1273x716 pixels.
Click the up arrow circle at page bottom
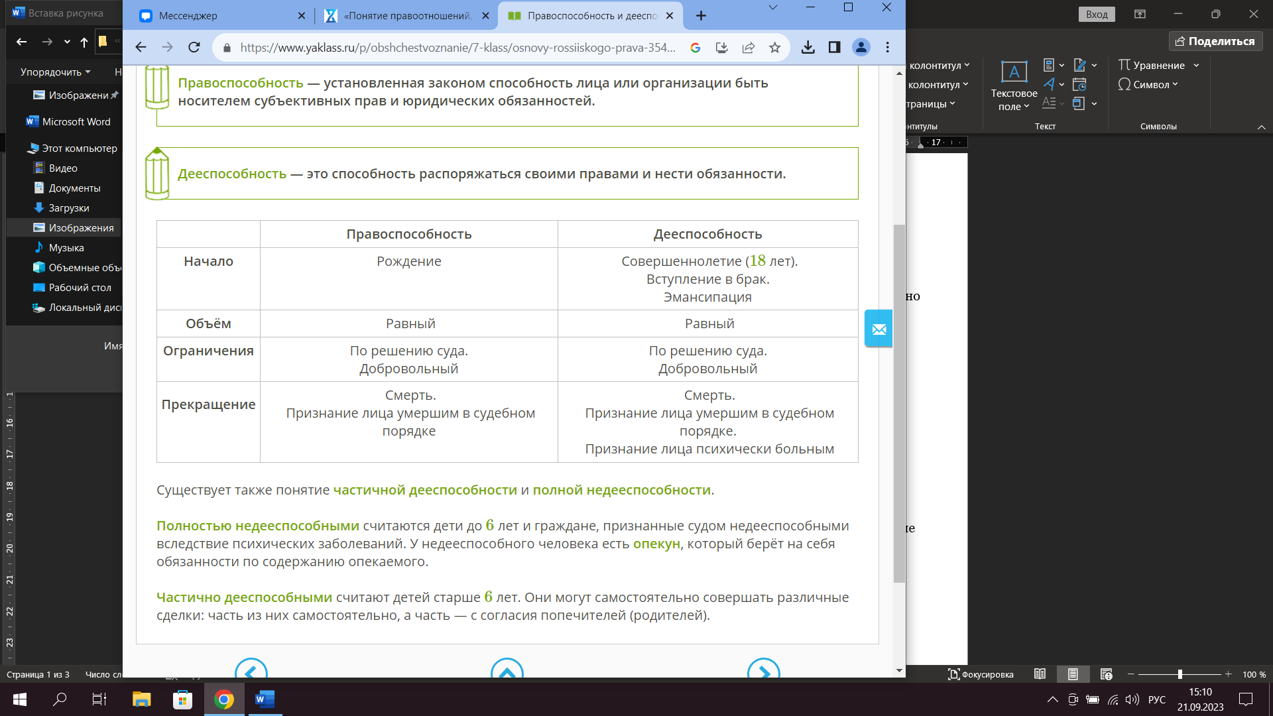[x=507, y=668]
